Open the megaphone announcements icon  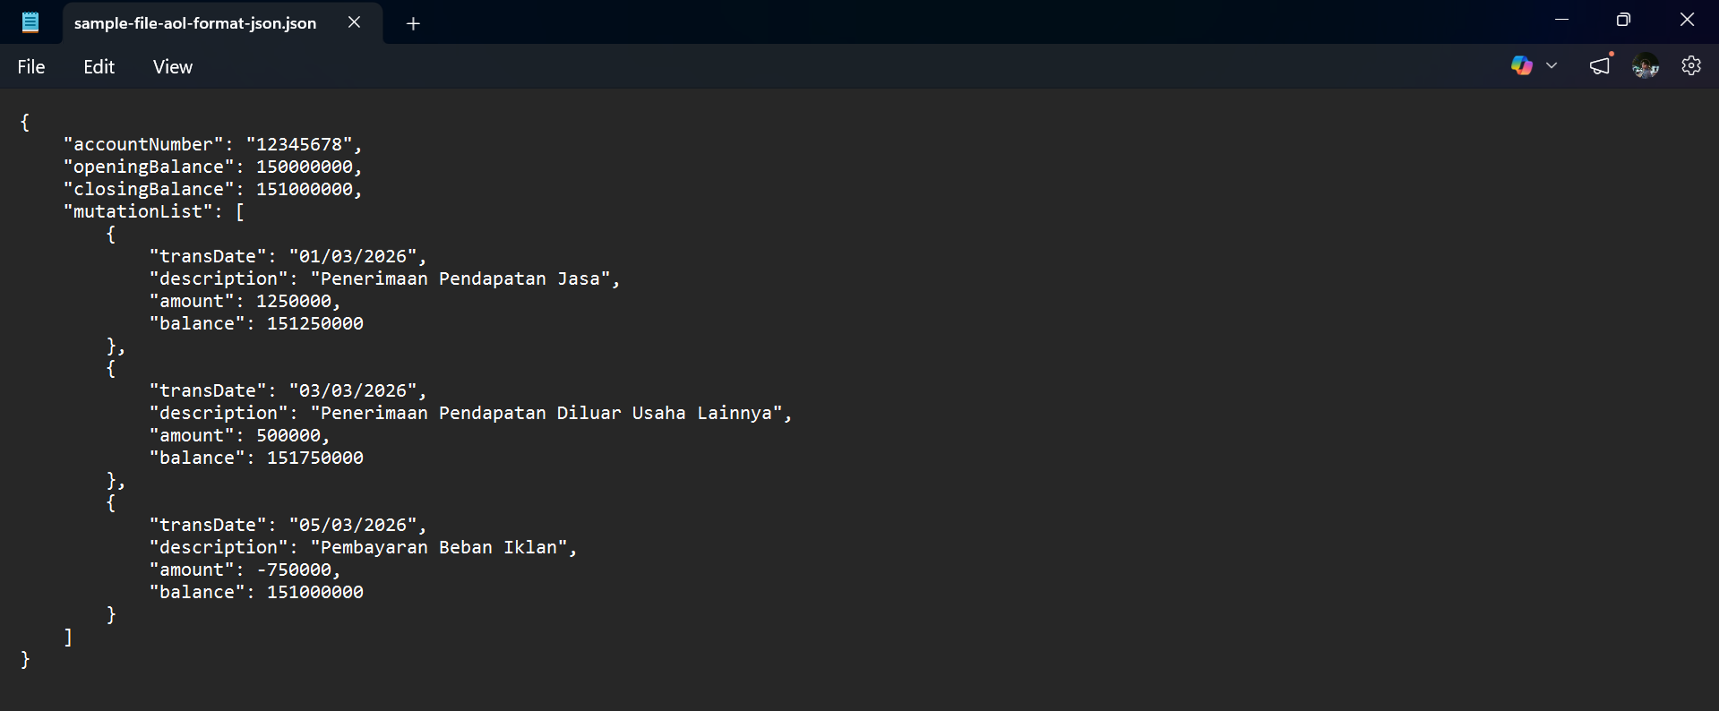click(x=1600, y=65)
